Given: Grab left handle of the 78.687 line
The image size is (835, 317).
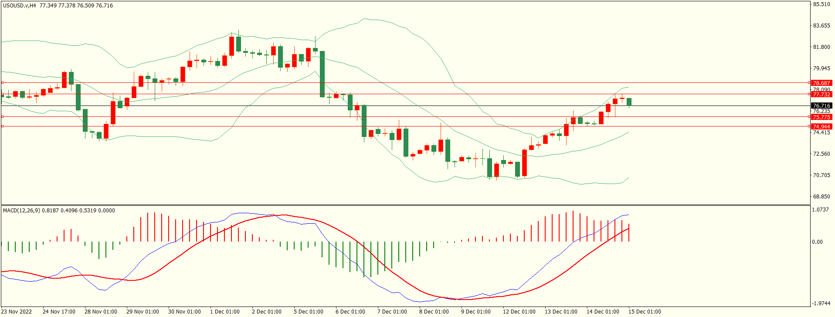Looking at the screenshot, I should (x=2, y=82).
